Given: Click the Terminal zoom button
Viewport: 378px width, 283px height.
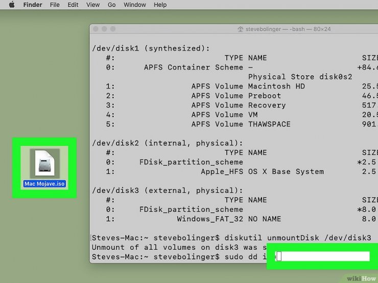Looking at the screenshot, I should click(x=113, y=29).
